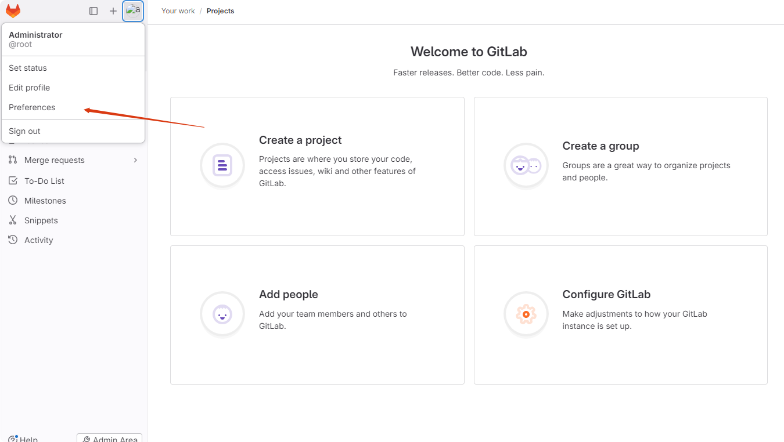Open Merge requests in sidebar
Screen dimensions: 784x442
point(73,160)
